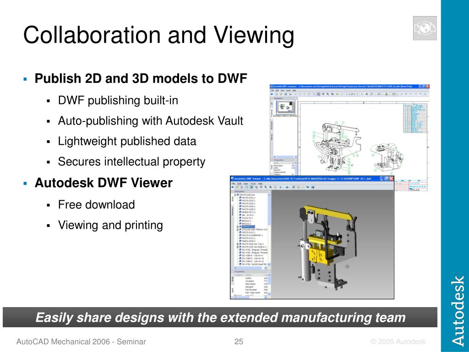Select M0179-2103:1 in the Navigation tree

(248, 201)
